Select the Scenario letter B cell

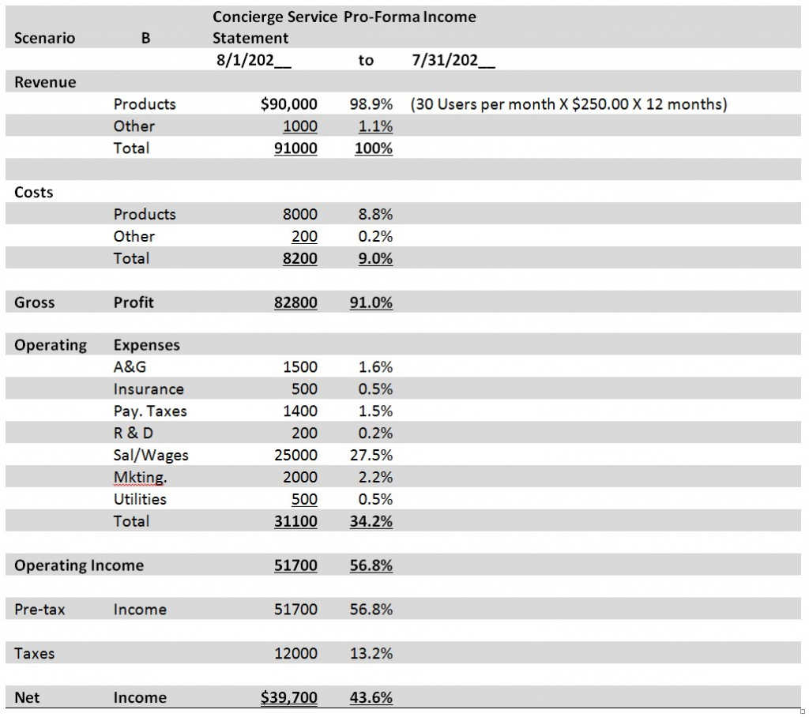point(145,38)
